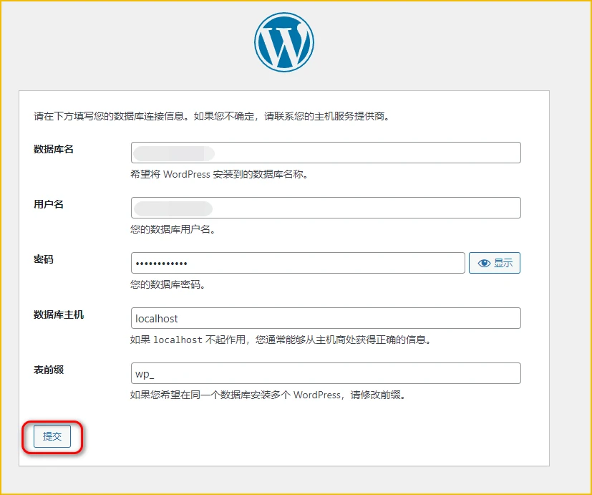Select the 密码 password field
This screenshot has width=592, height=495.
tap(298, 263)
